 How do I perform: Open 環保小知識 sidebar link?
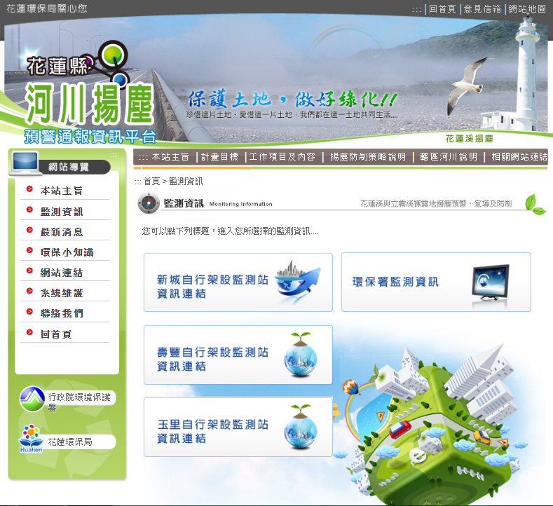(x=67, y=252)
